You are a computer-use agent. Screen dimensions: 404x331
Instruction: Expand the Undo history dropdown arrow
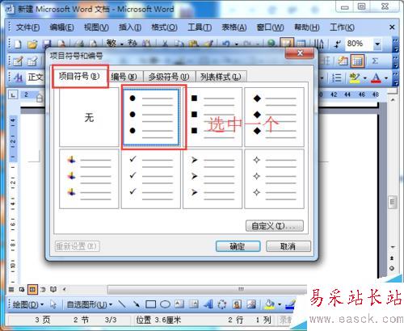pyautogui.click(x=237, y=44)
